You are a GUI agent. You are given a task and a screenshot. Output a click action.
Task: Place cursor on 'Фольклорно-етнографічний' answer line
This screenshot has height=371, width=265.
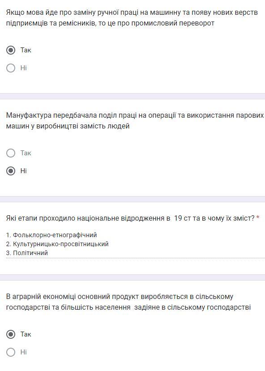[51, 235]
